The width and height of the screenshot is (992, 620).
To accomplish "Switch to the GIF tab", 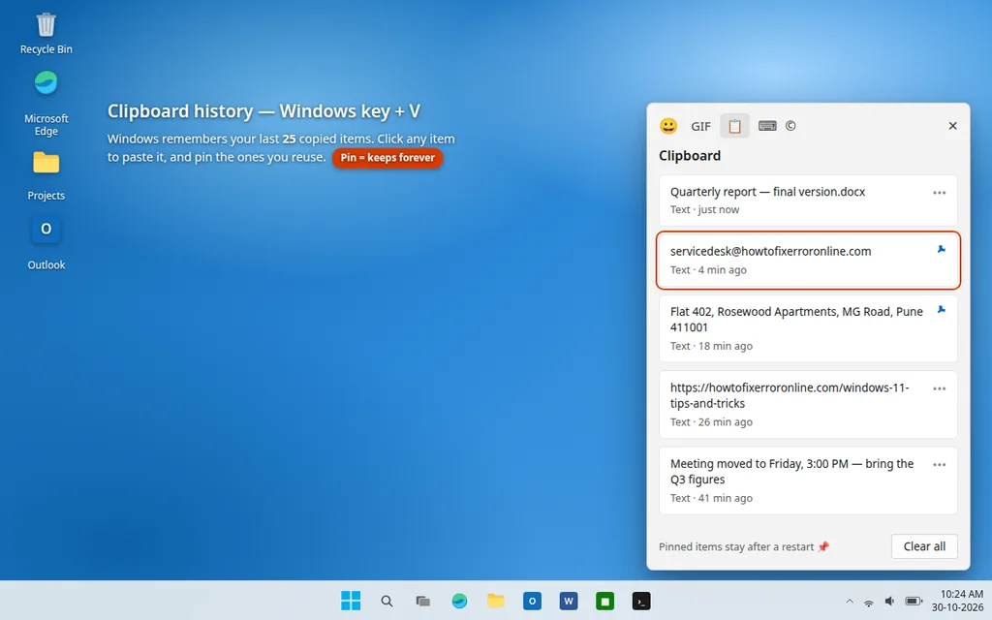I will tap(700, 126).
